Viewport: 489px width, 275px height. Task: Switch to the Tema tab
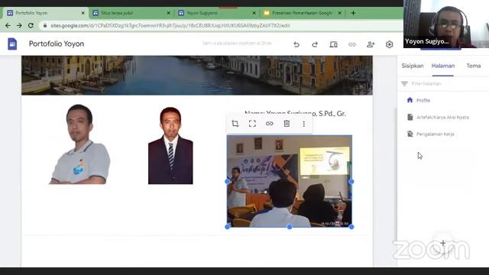coord(474,66)
